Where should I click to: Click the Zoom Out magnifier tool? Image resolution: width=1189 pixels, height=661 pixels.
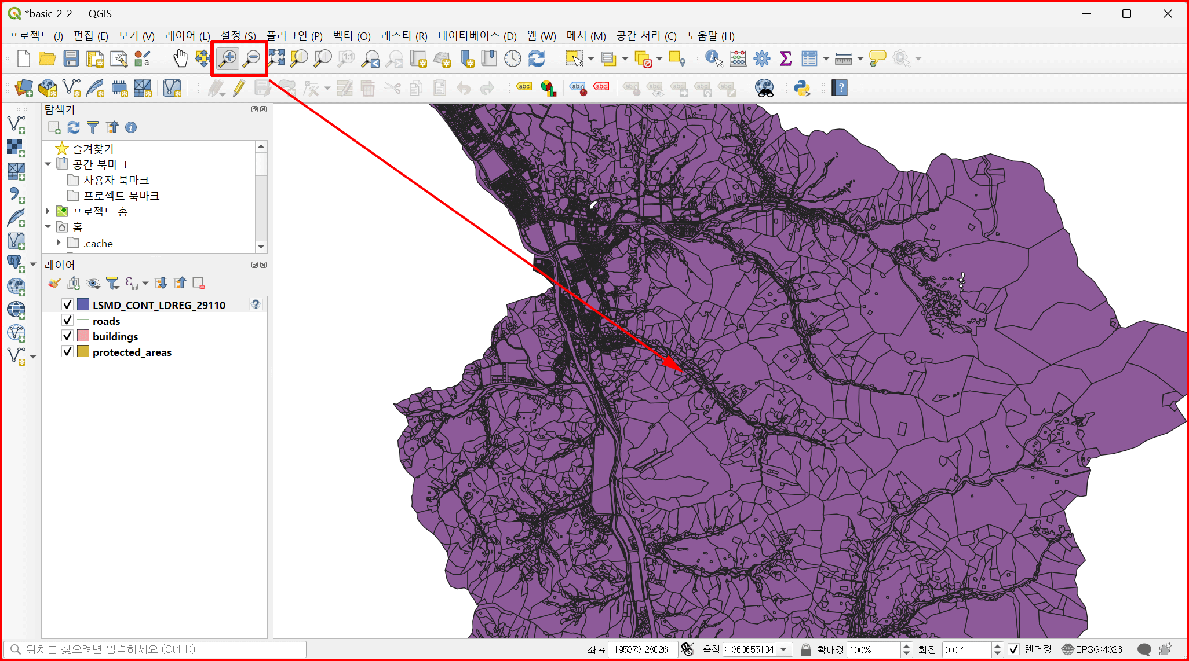251,58
